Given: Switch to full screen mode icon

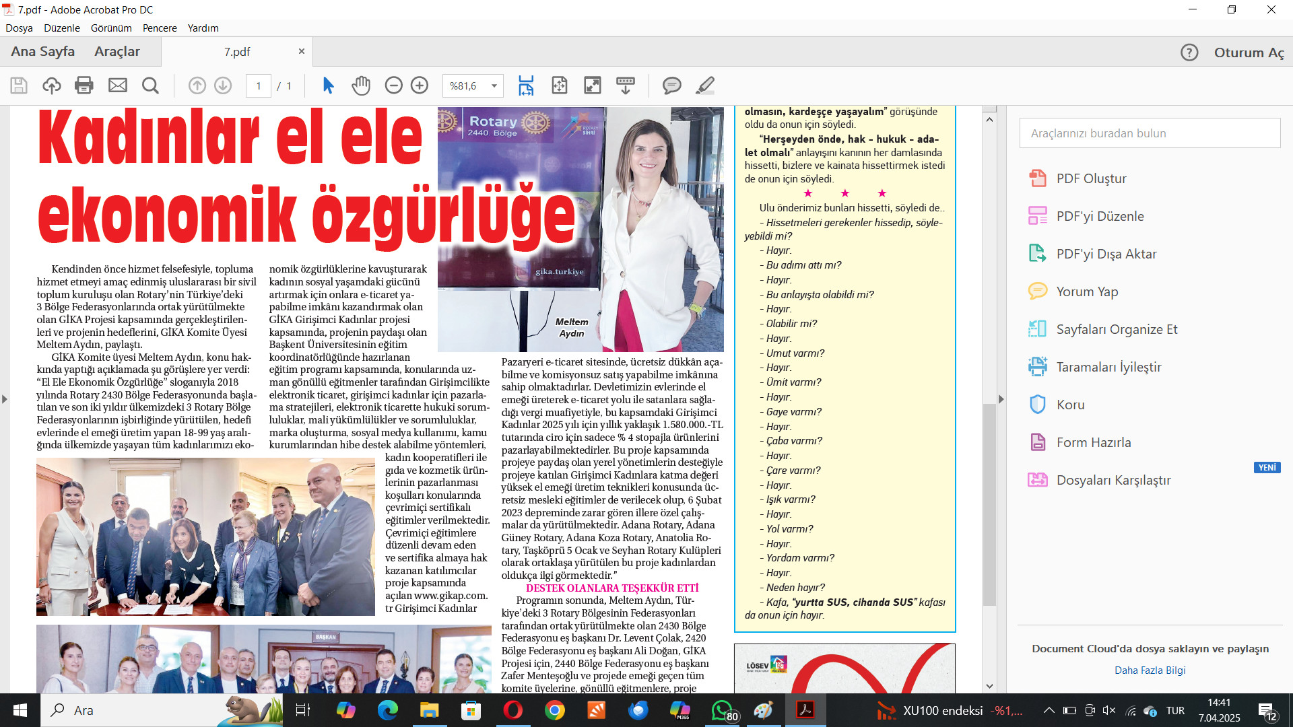Looking at the screenshot, I should coord(593,85).
